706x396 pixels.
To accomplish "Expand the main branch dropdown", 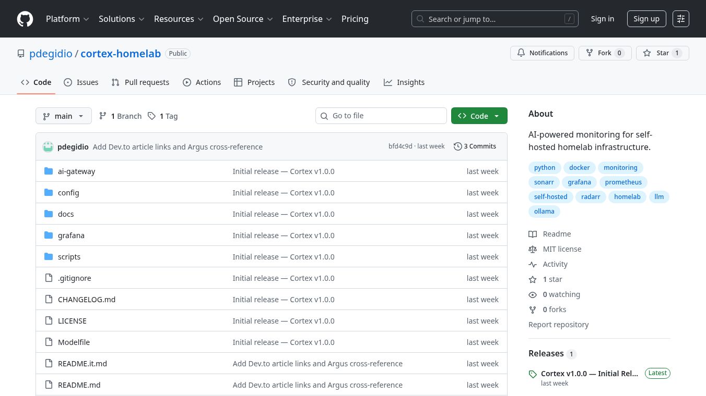I will tap(64, 116).
